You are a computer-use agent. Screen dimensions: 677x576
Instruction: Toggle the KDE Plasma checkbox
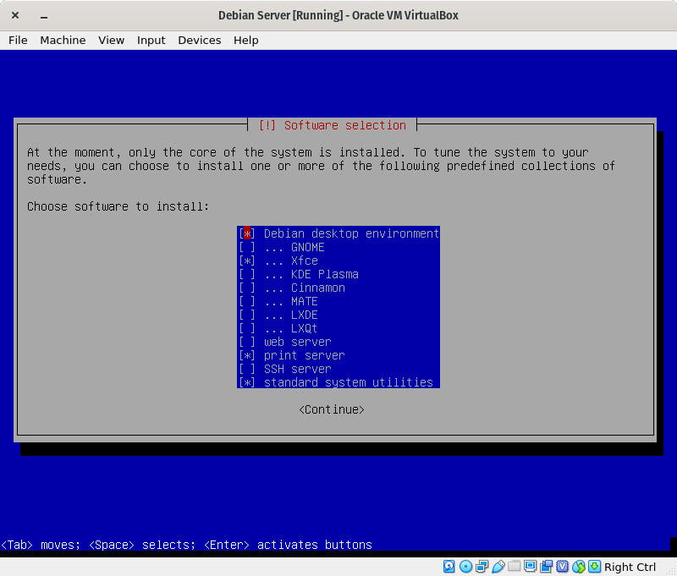point(247,274)
